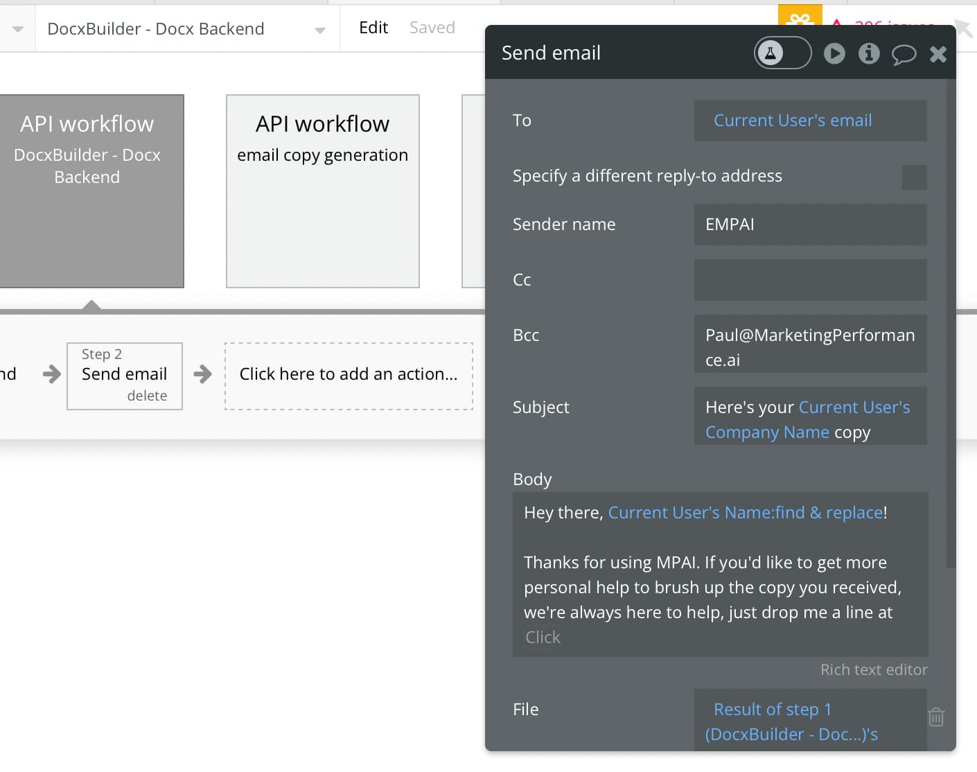Click the panel's vertical scrollbar
977x772 pixels.
pyautogui.click(x=951, y=346)
